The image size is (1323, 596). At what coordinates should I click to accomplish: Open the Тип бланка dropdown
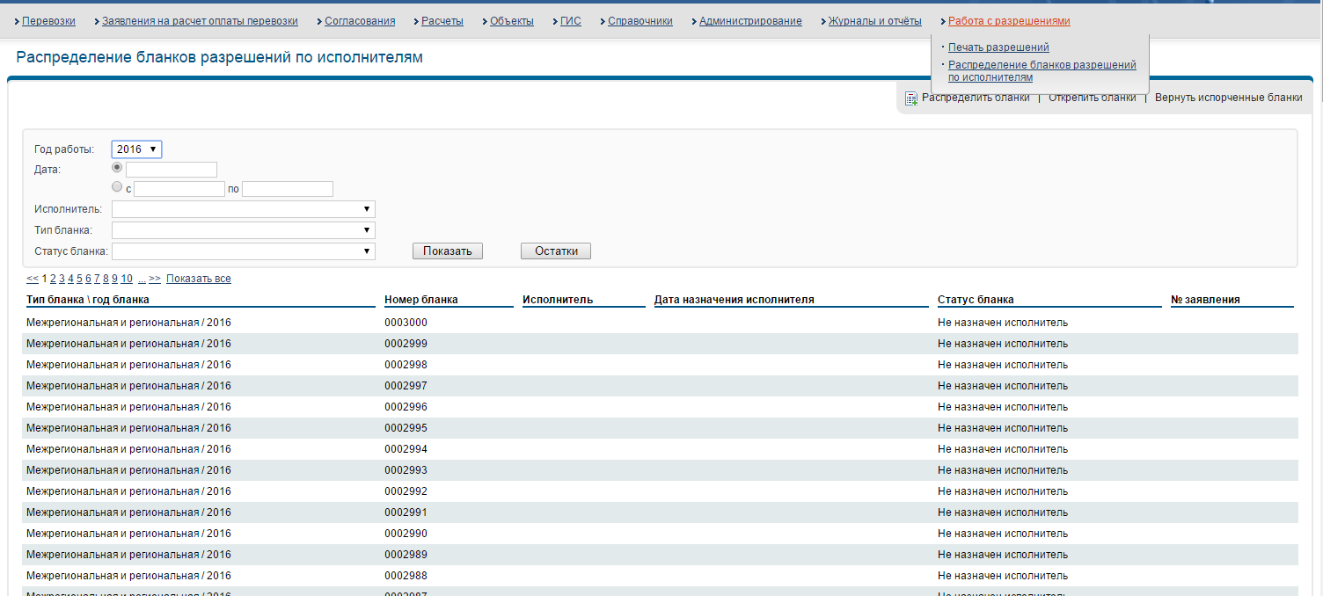pyautogui.click(x=243, y=230)
